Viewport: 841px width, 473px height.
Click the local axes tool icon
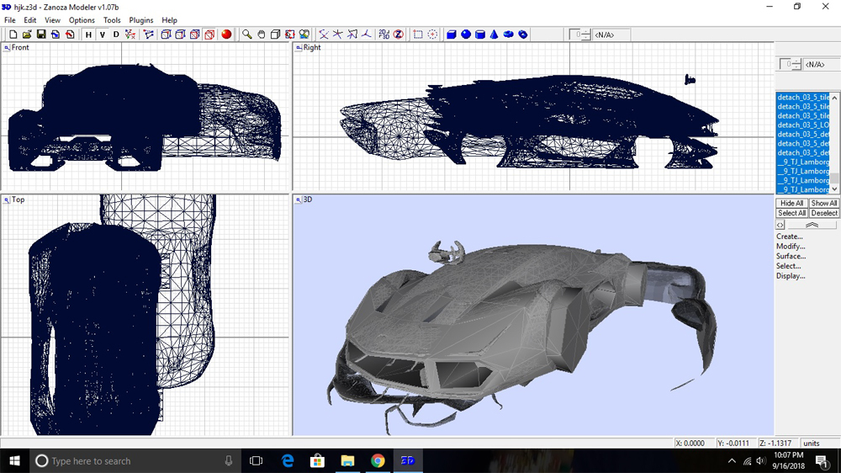pyautogui.click(x=352, y=35)
